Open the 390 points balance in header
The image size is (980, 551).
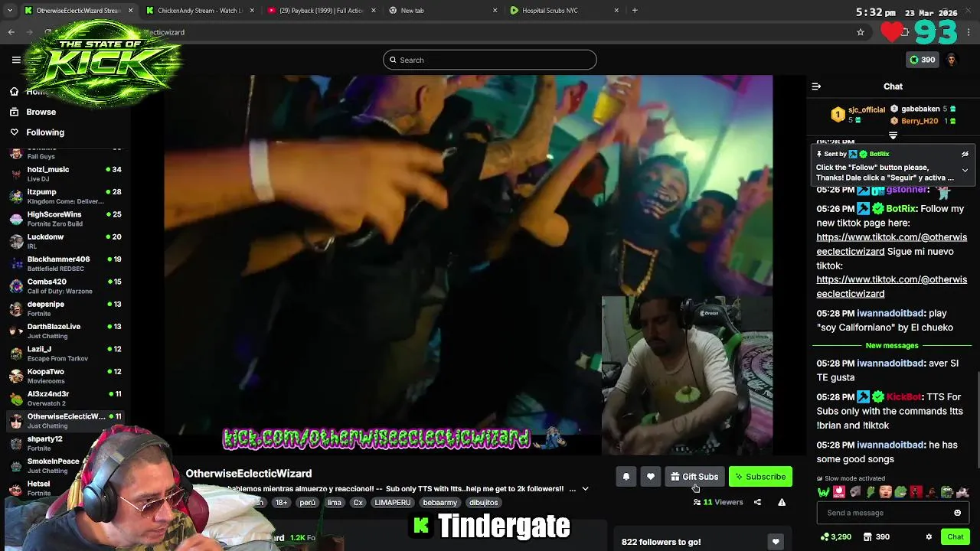(x=922, y=60)
